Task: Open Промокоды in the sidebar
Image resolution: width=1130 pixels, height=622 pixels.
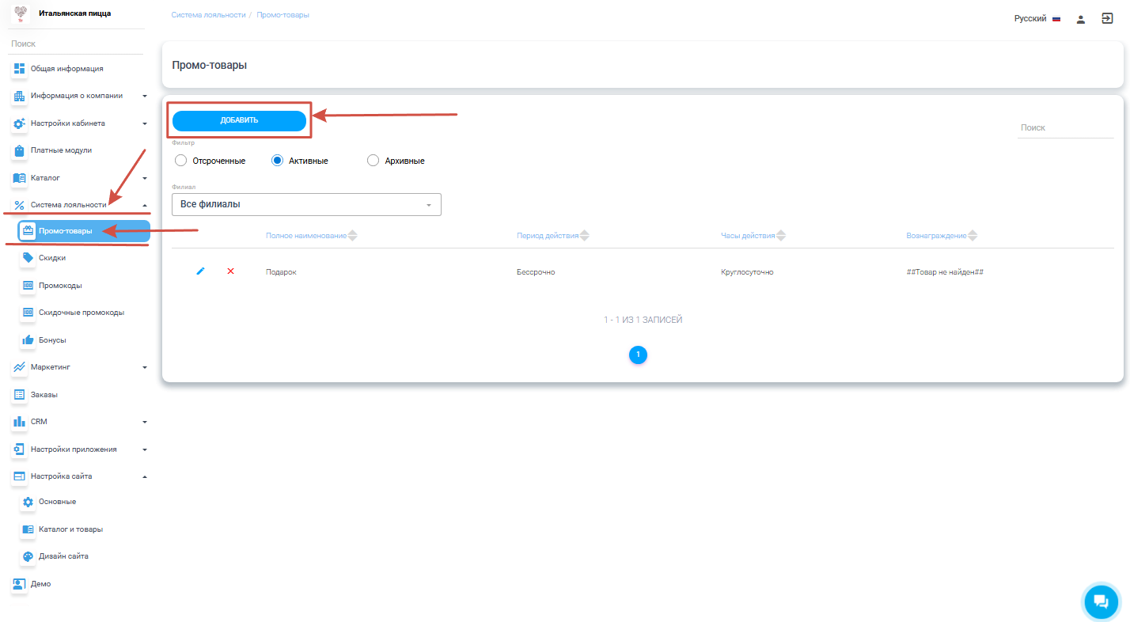Action: pos(60,286)
